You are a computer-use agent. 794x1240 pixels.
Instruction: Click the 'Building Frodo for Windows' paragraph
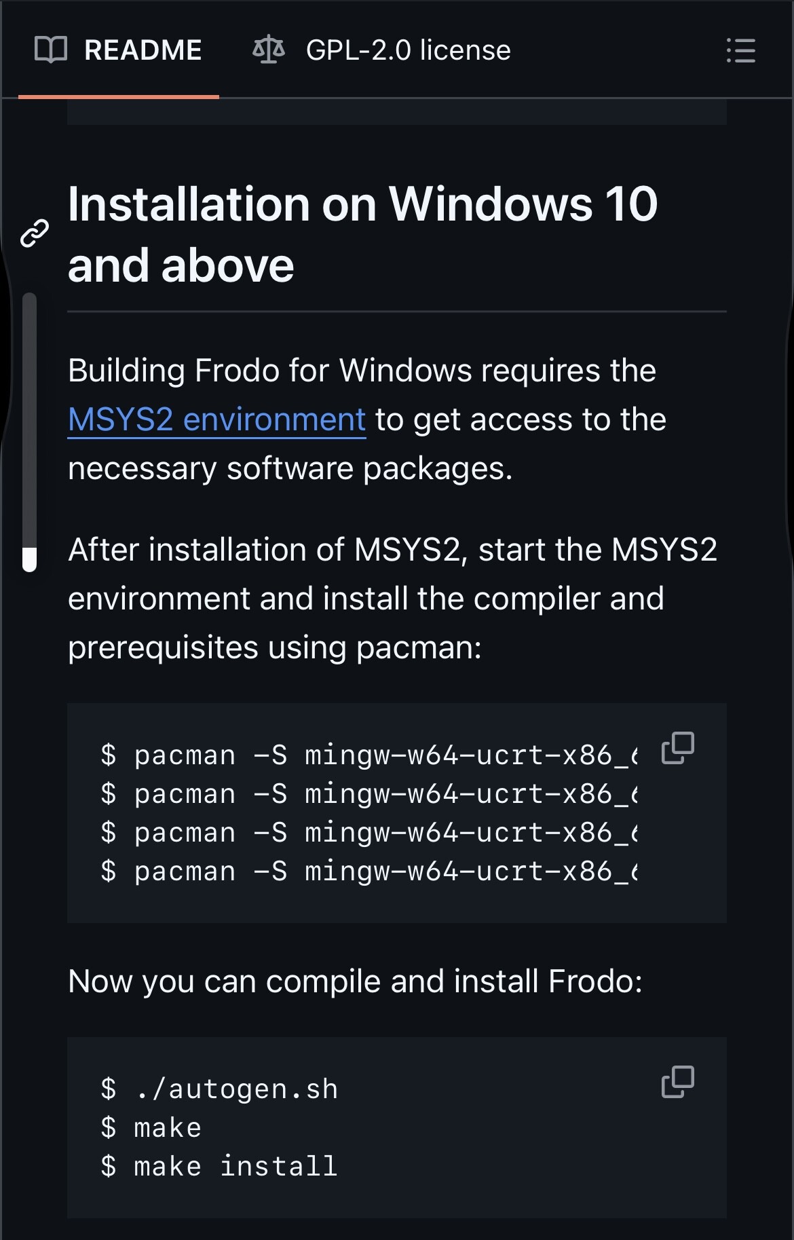pos(367,419)
